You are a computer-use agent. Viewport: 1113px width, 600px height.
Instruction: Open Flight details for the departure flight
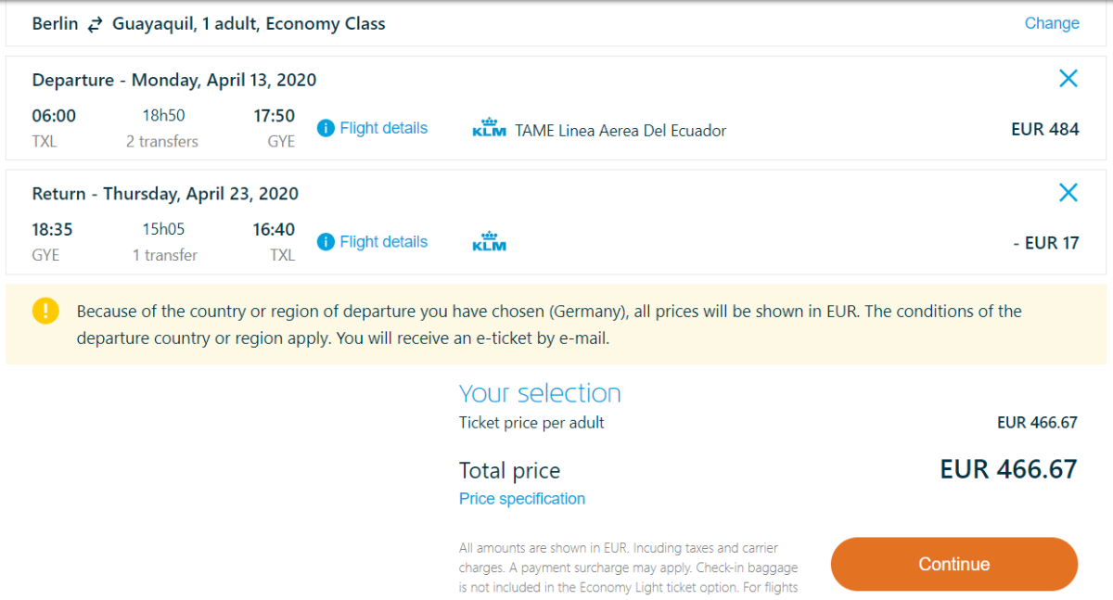click(x=383, y=128)
